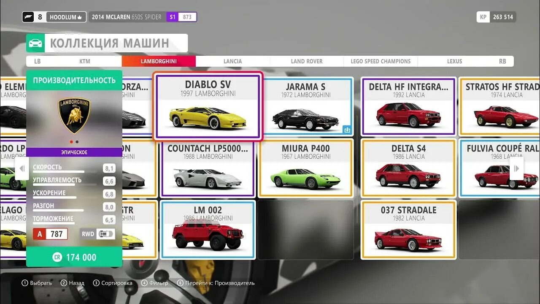Click the RB tab
This screenshot has height=304, width=540.
(502, 61)
